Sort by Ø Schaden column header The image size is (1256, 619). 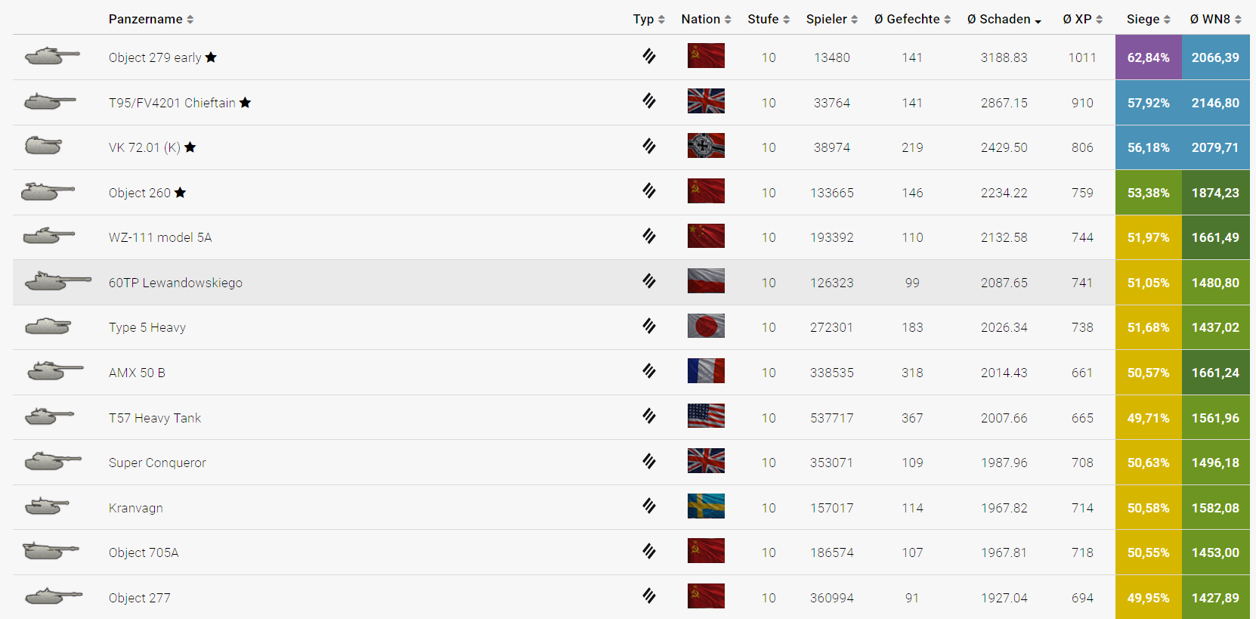click(x=1004, y=19)
